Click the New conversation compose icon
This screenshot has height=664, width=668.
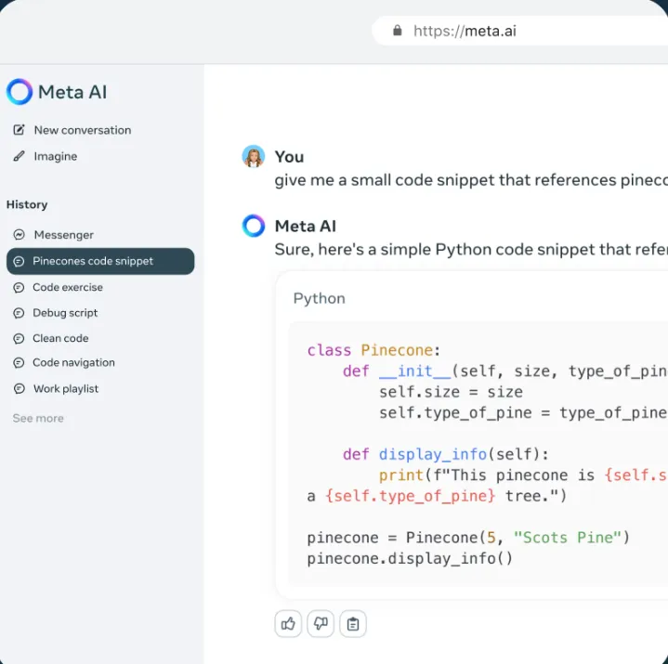point(19,130)
